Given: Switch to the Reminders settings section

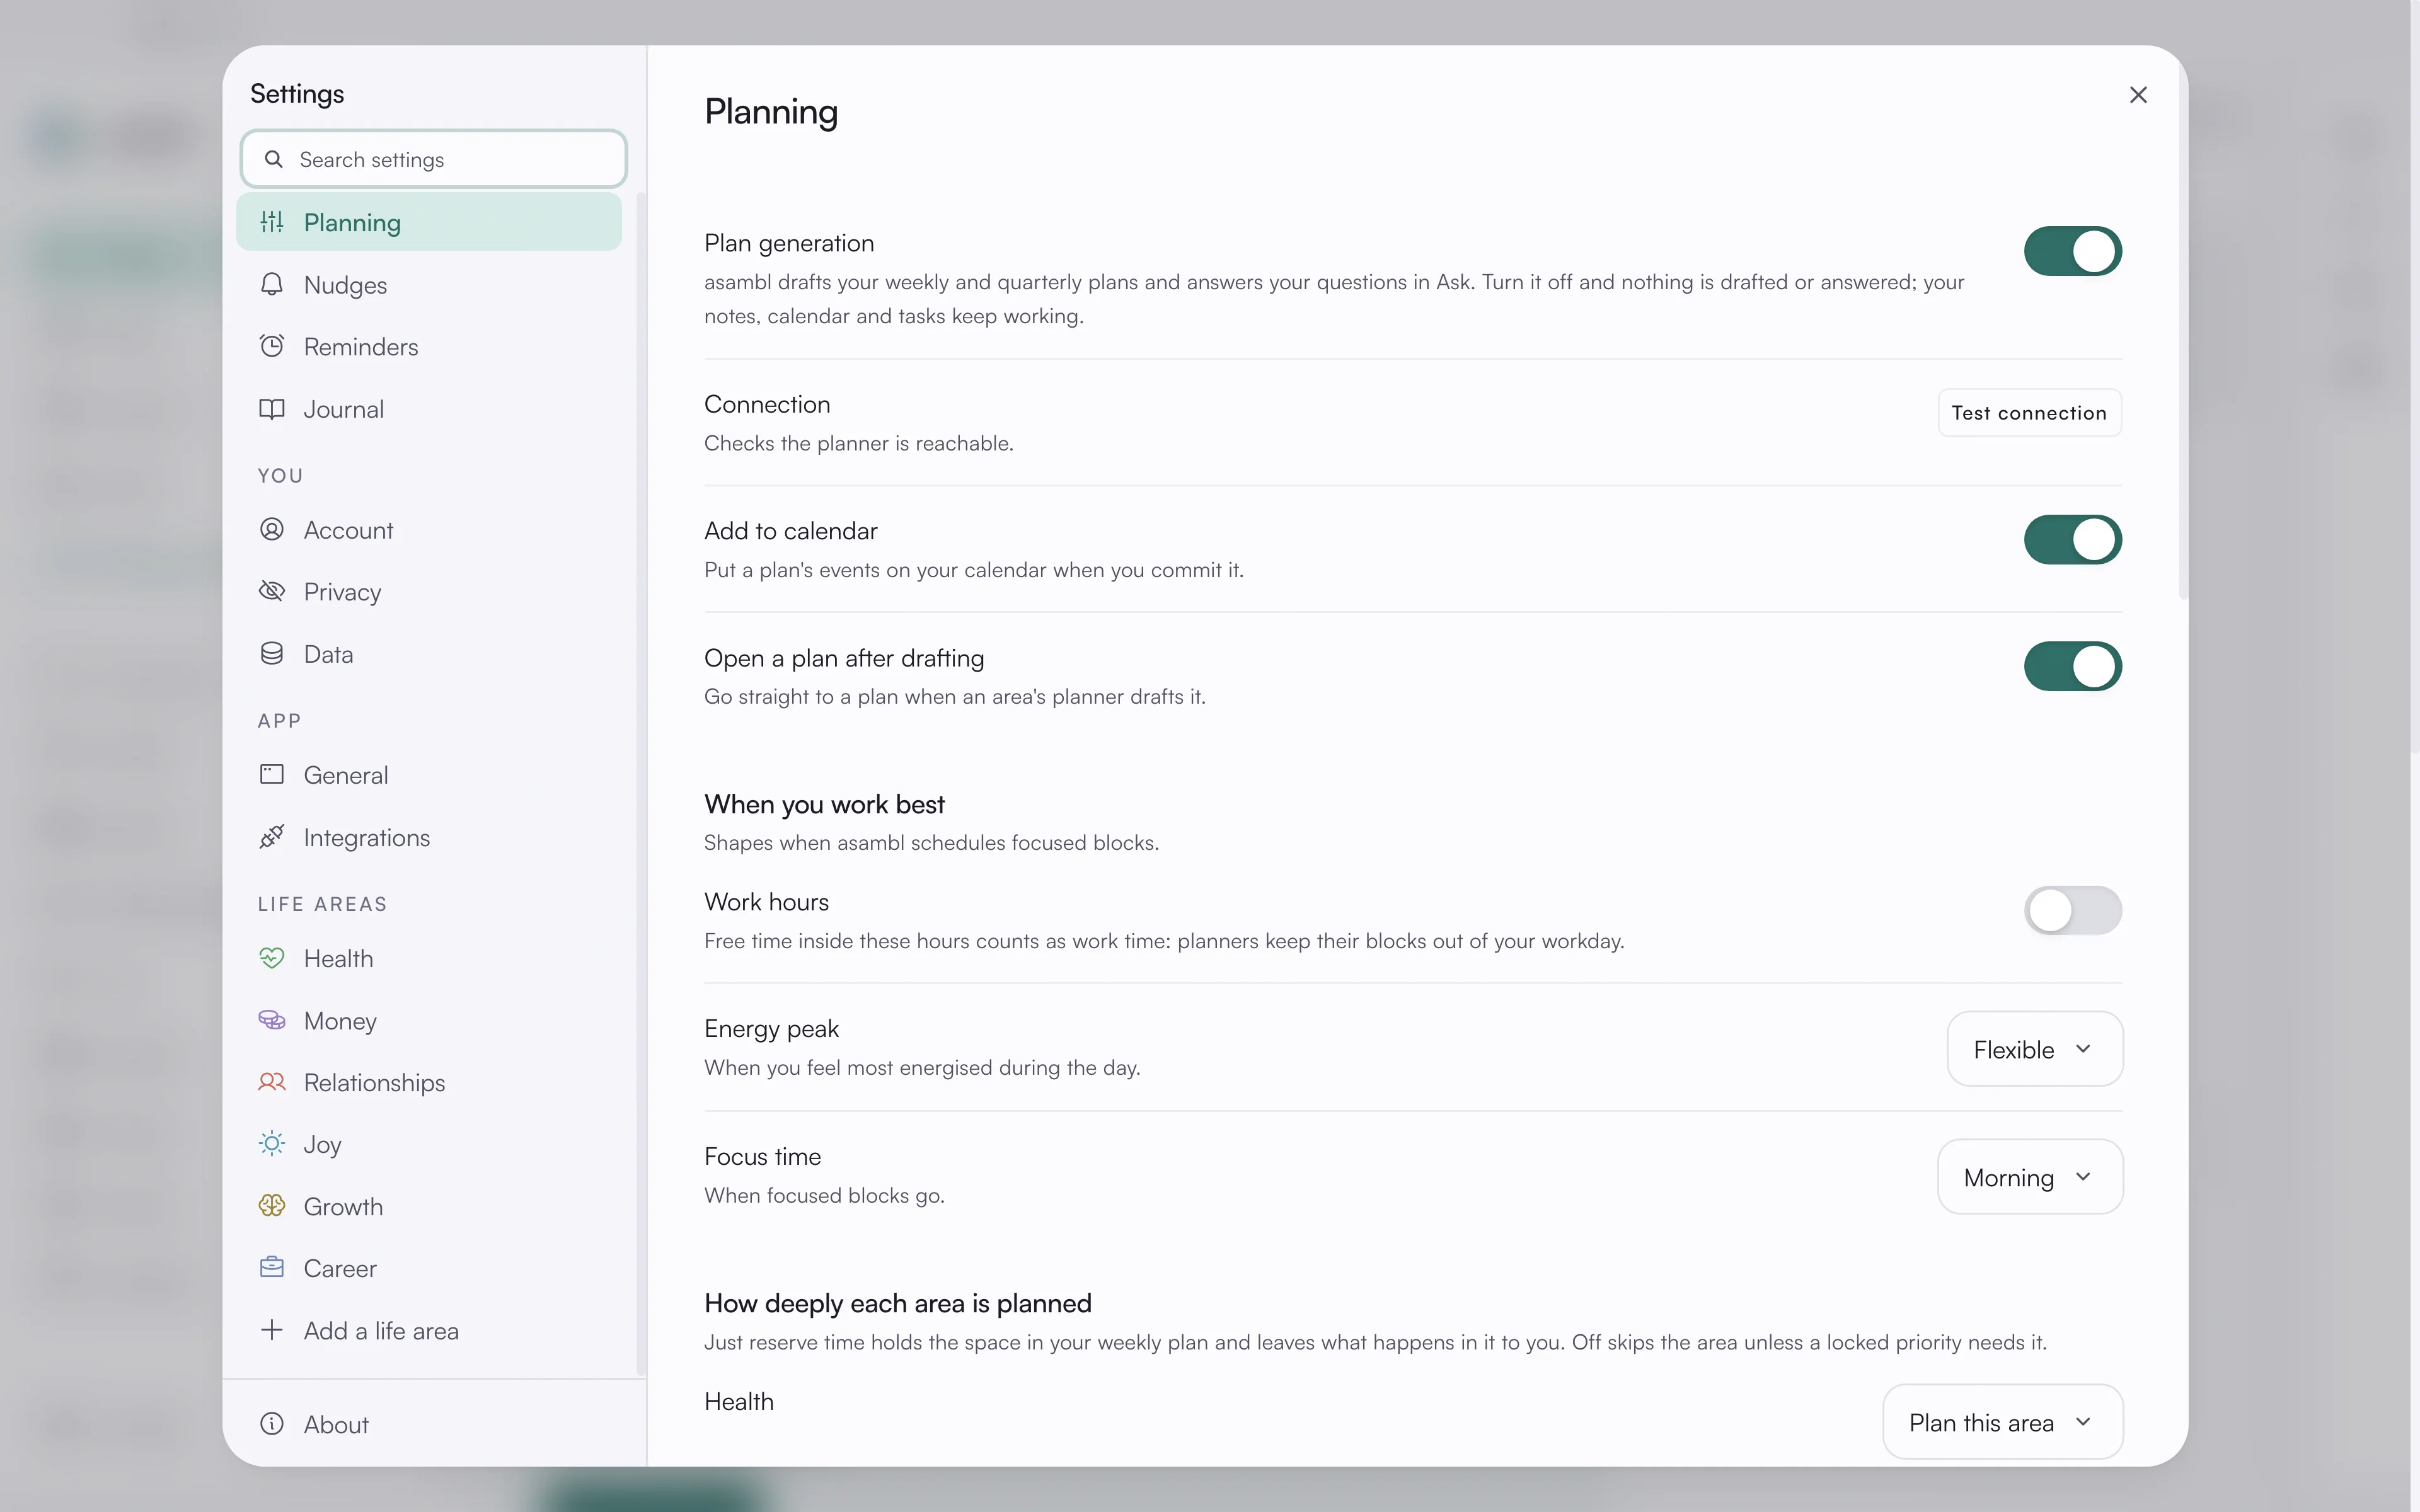Looking at the screenshot, I should 429,346.
